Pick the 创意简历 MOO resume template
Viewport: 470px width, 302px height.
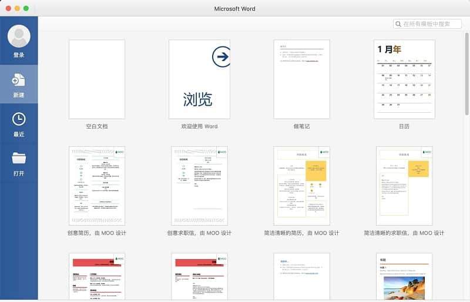pos(97,186)
